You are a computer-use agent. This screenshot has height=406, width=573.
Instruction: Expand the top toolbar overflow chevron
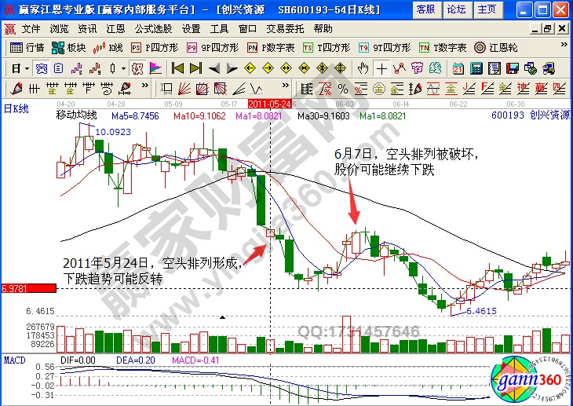point(564,45)
